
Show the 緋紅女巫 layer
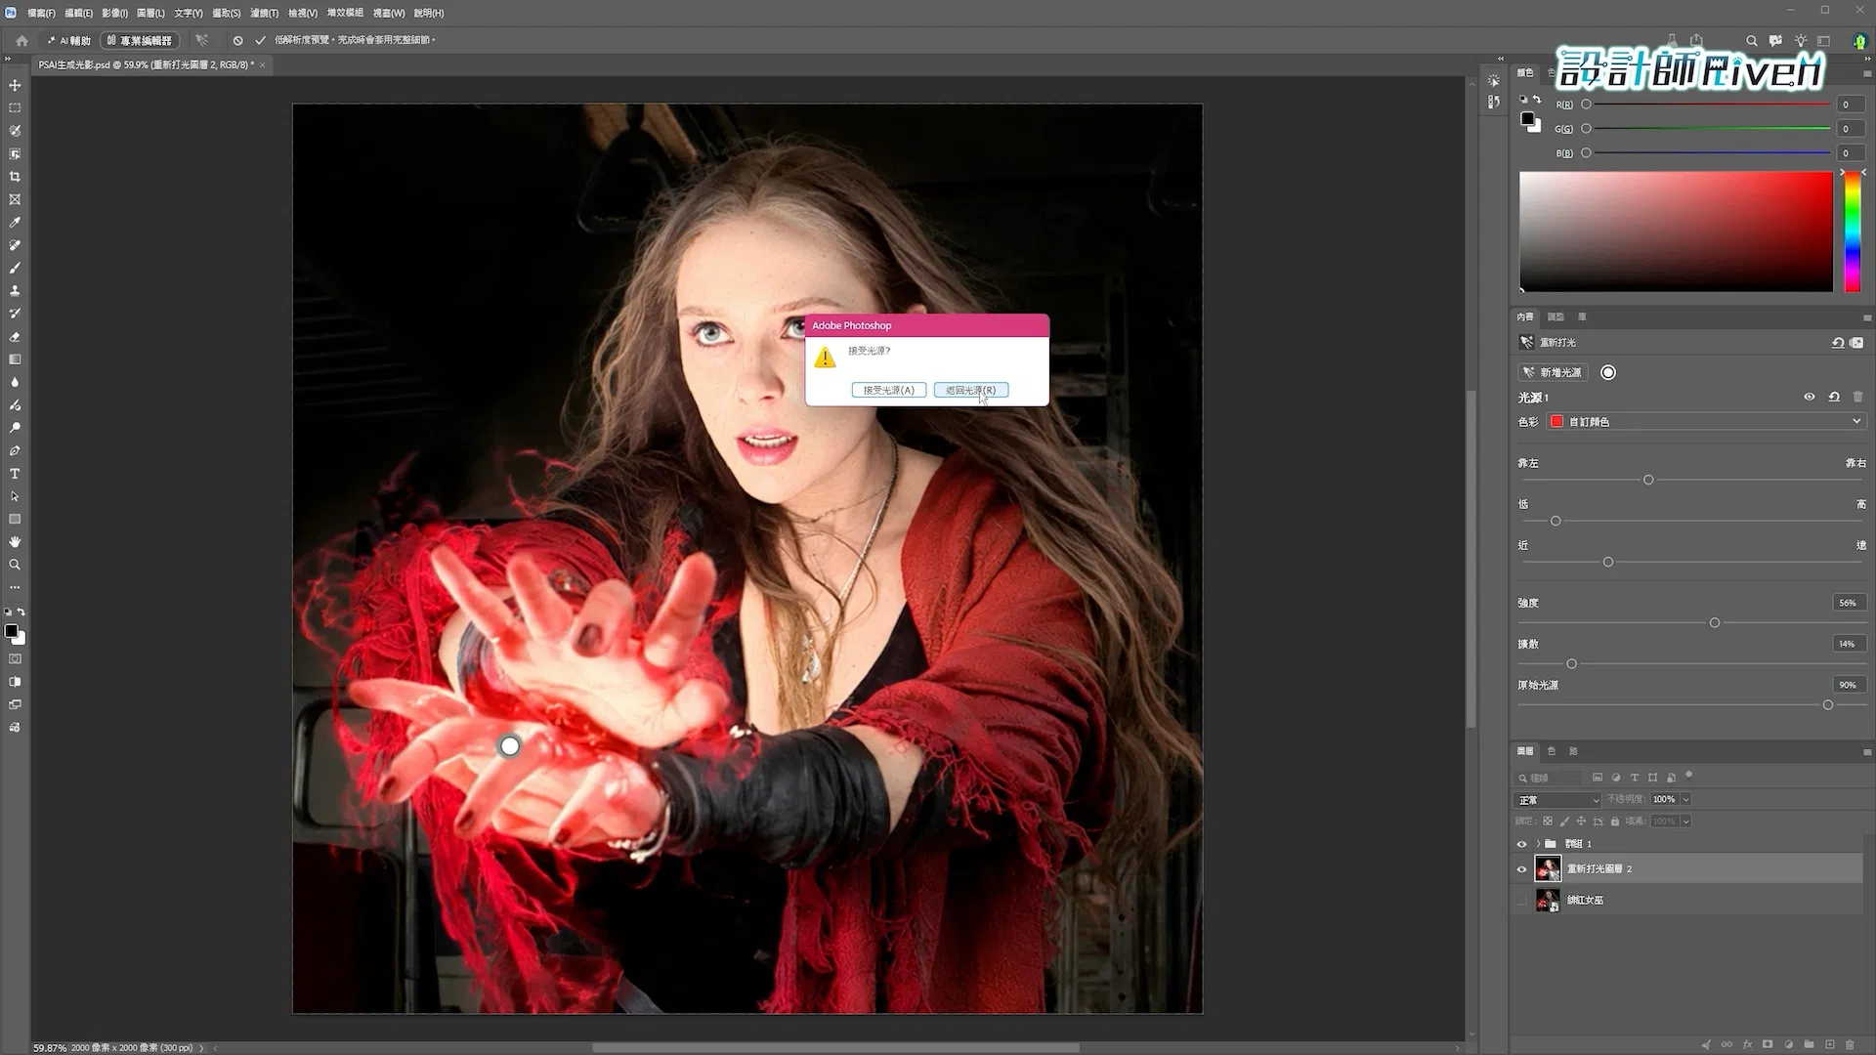point(1521,901)
